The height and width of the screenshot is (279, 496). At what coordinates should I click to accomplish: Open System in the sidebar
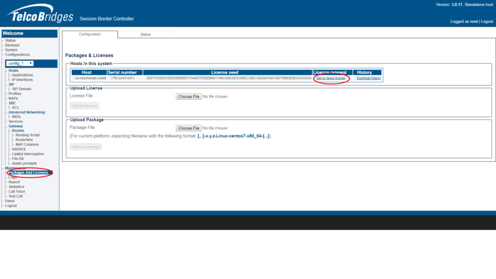11,50
